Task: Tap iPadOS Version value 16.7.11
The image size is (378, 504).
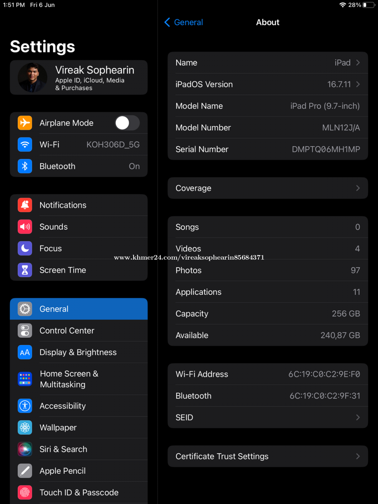Action: pos(339,84)
